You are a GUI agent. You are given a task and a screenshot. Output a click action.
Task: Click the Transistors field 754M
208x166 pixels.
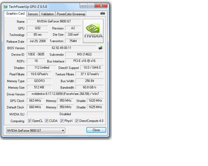pyautogui.click(x=73, y=41)
